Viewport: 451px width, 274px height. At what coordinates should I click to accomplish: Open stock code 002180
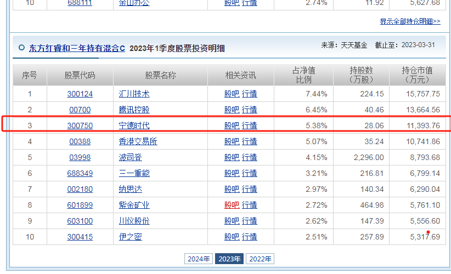(x=80, y=189)
